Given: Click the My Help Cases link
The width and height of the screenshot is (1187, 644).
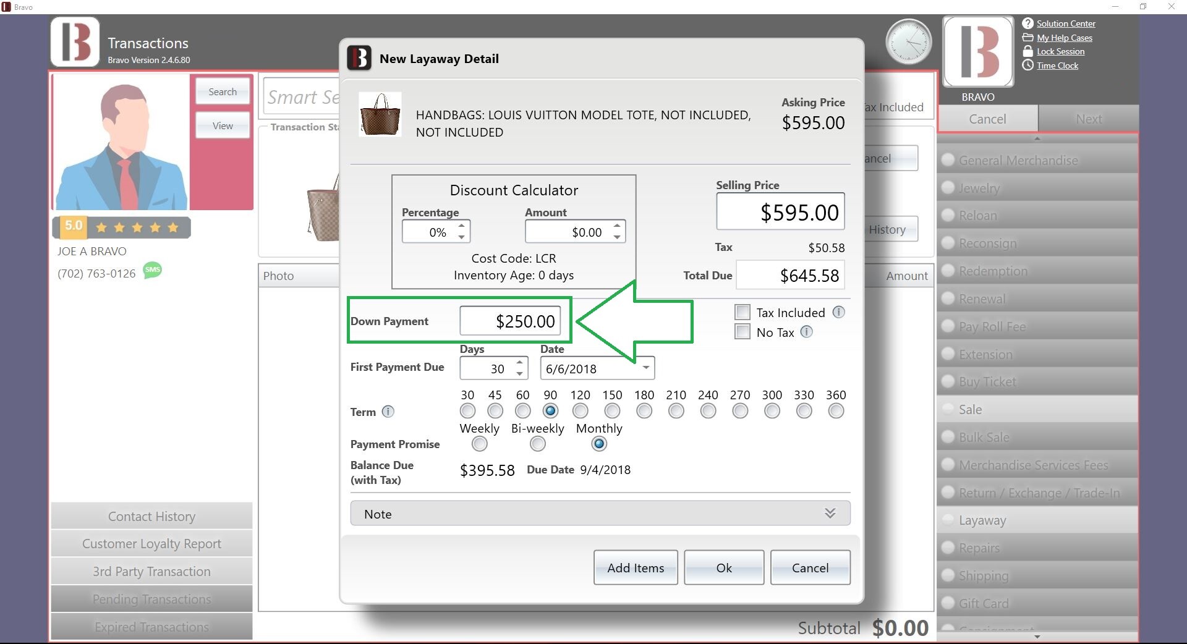Looking at the screenshot, I should (1065, 38).
